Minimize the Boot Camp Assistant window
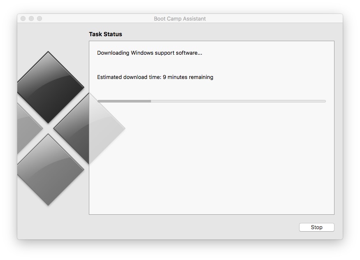 pos(31,19)
